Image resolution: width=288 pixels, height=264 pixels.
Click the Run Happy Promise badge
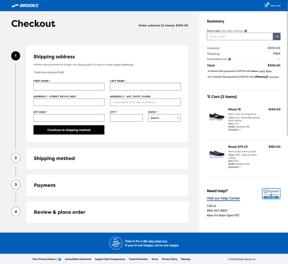coord(116,243)
